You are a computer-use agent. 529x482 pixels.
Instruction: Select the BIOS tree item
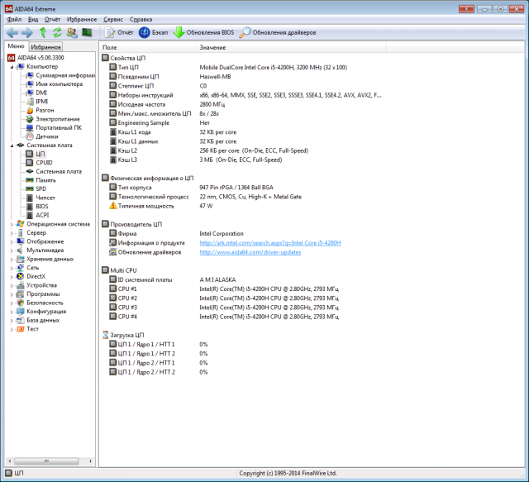coord(37,207)
